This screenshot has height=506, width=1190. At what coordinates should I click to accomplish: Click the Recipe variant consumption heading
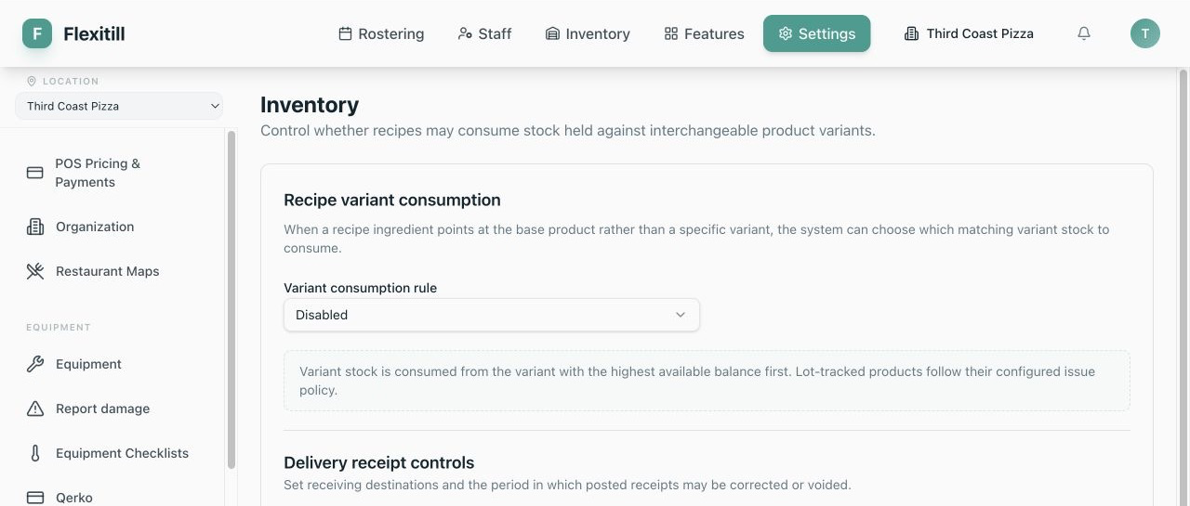coord(392,200)
